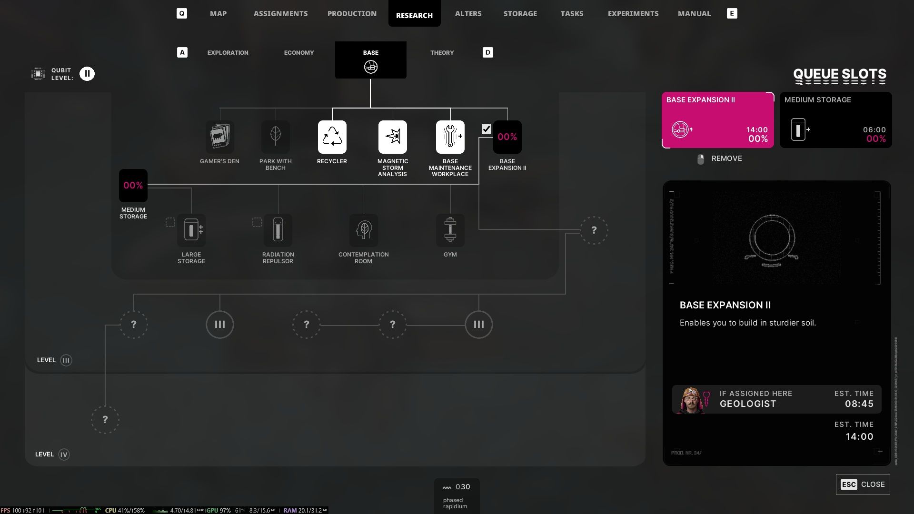
Task: Select the Magnetic Storm Analysis icon
Action: click(x=392, y=137)
